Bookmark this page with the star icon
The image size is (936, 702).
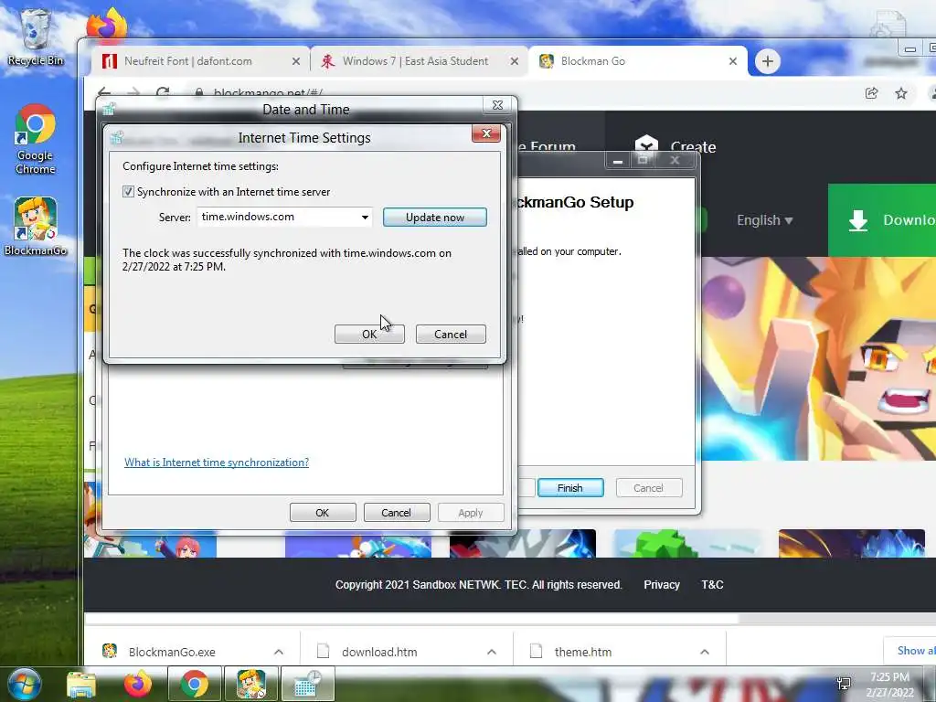[900, 93]
